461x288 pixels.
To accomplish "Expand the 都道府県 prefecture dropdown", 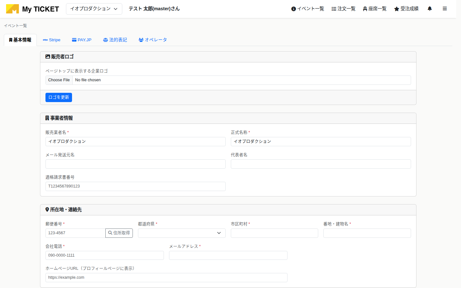I will [x=182, y=233].
